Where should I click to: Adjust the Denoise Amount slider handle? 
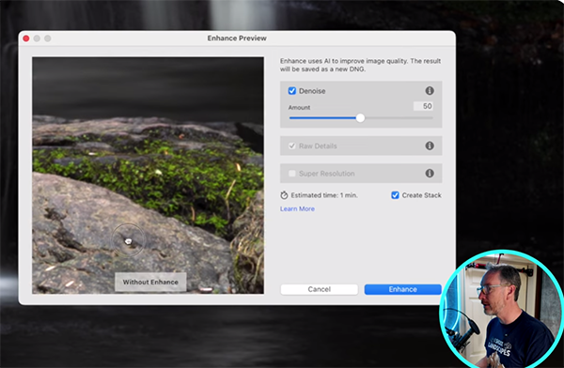click(360, 118)
